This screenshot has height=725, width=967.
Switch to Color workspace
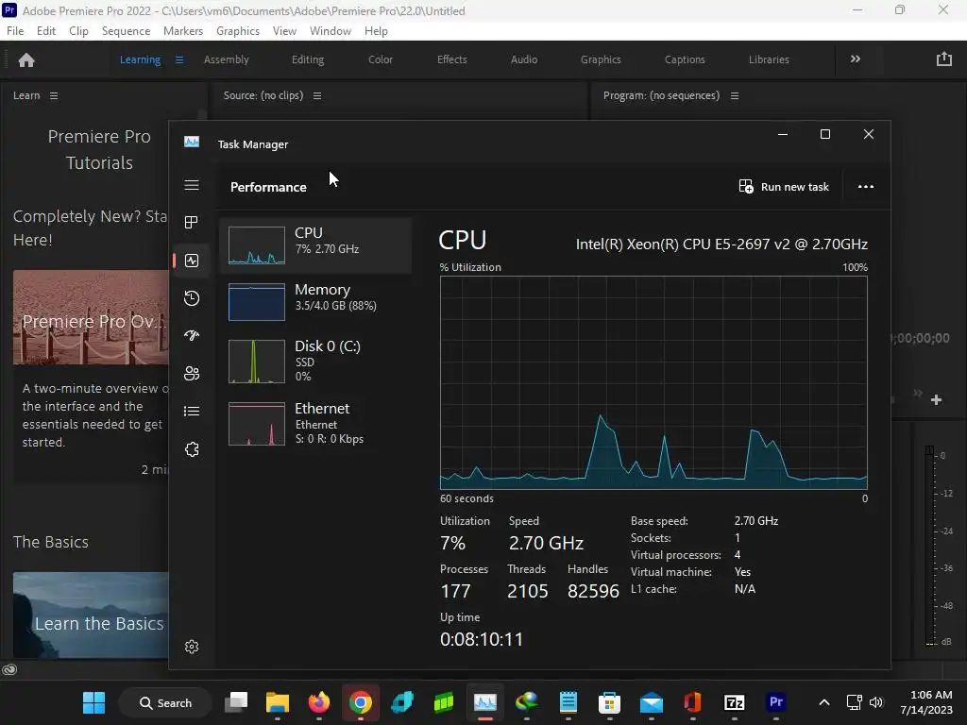(x=381, y=59)
